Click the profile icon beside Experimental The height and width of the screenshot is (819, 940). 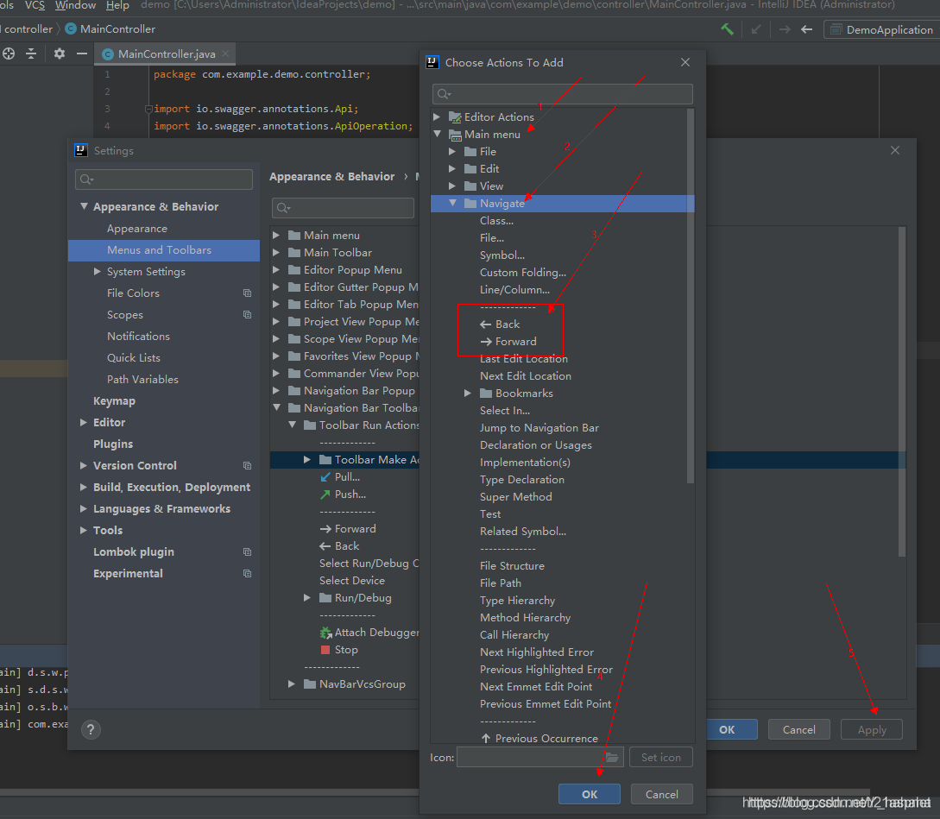pyautogui.click(x=247, y=573)
